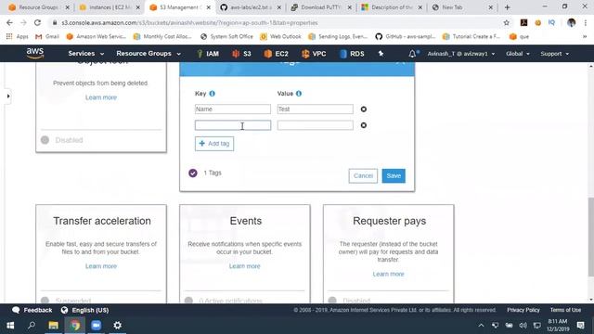Open the Resource Groups dropdown

[x=148, y=54]
